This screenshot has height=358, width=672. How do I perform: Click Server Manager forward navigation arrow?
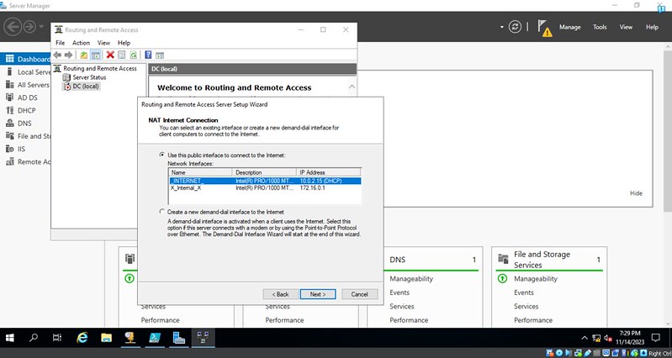29,27
